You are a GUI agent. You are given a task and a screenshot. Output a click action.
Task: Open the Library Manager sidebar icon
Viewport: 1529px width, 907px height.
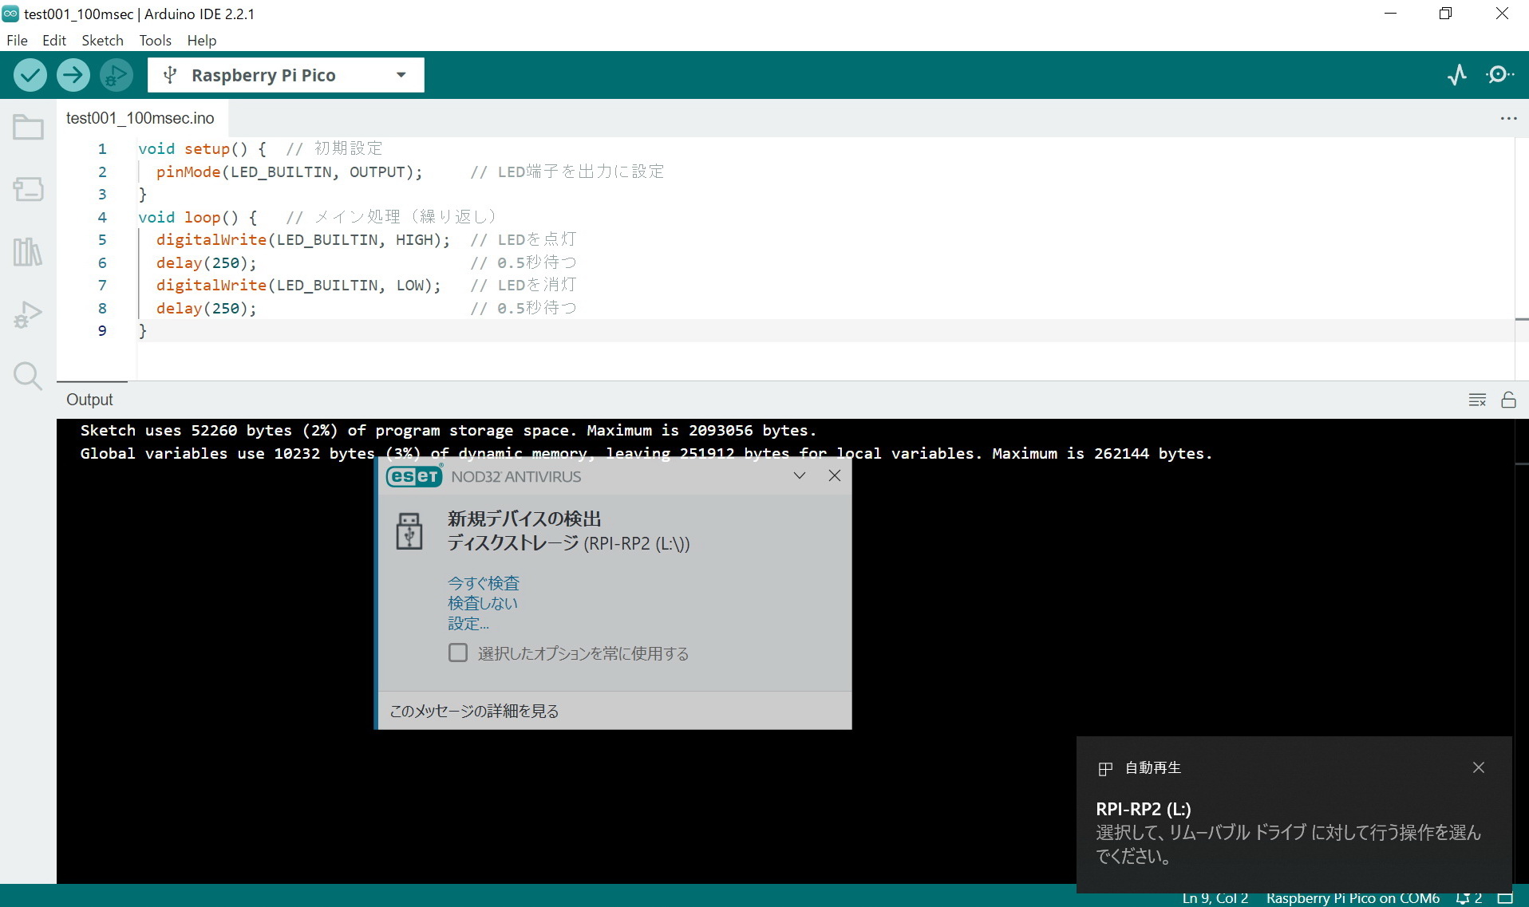tap(28, 252)
